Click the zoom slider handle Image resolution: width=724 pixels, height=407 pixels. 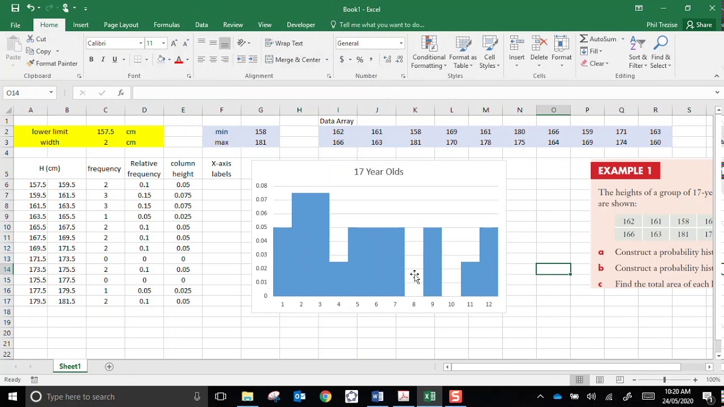pyautogui.click(x=665, y=380)
